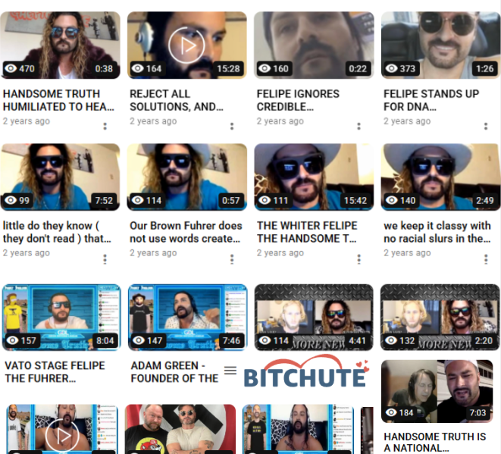Open options menu for little do they know video
This screenshot has height=454, width=501.
pos(105,258)
